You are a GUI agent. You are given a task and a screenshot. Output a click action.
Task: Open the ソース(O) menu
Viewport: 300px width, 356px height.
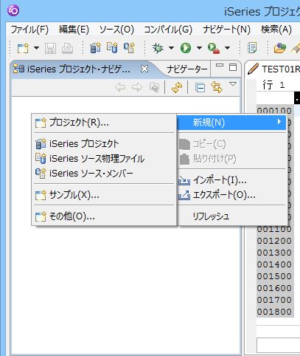pyautogui.click(x=116, y=30)
